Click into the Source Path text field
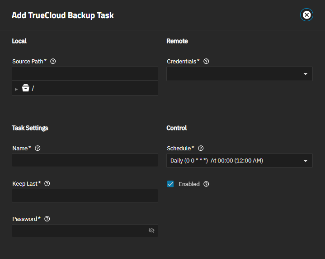Screen dimensions: 325x259 coord(85,74)
